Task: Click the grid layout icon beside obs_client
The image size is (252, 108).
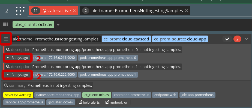Action: (6, 24)
